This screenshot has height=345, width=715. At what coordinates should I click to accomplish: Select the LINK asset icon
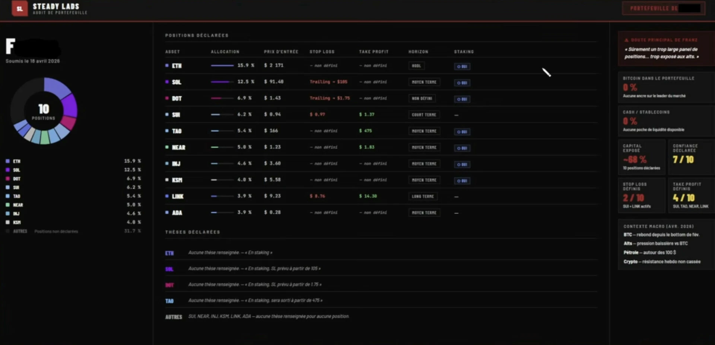[167, 196]
